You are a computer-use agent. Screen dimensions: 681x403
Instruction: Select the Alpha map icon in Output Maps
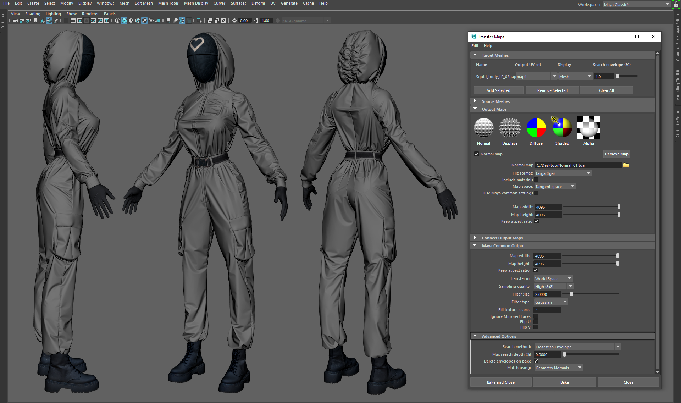588,128
